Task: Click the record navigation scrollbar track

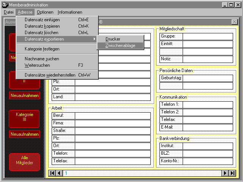Action: (x=144, y=173)
